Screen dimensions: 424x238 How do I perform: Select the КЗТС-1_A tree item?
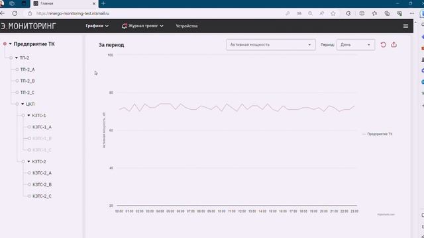click(x=42, y=127)
